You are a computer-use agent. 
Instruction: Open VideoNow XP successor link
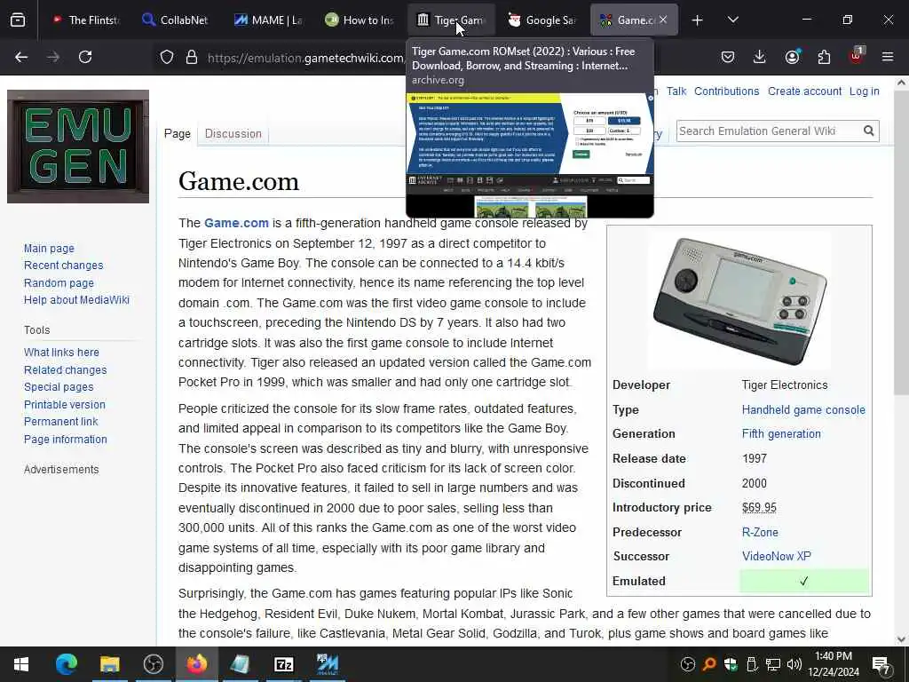tap(776, 556)
